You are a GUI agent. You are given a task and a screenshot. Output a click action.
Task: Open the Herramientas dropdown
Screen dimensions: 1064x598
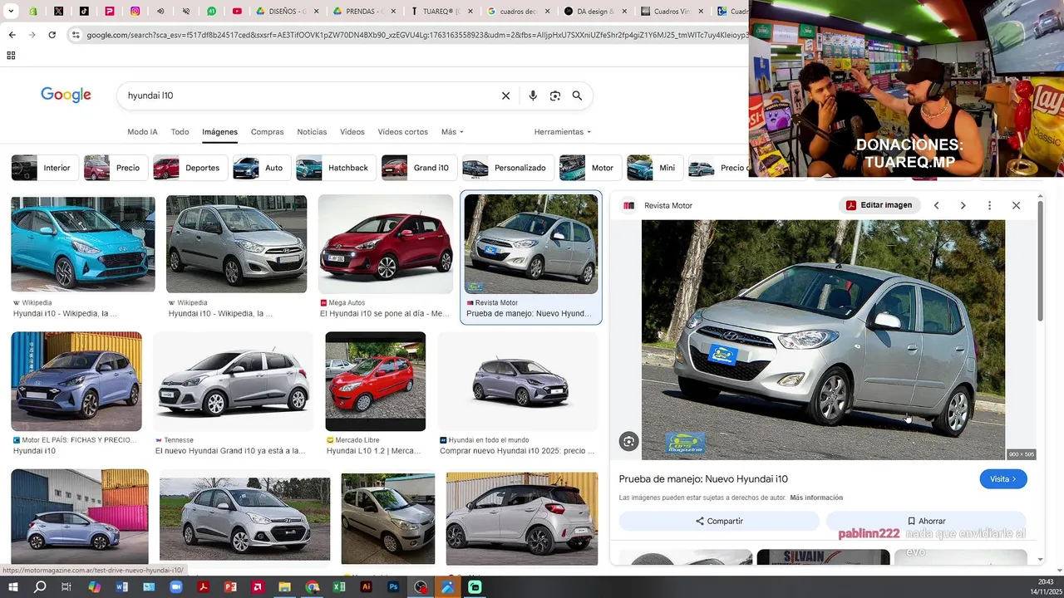(563, 132)
